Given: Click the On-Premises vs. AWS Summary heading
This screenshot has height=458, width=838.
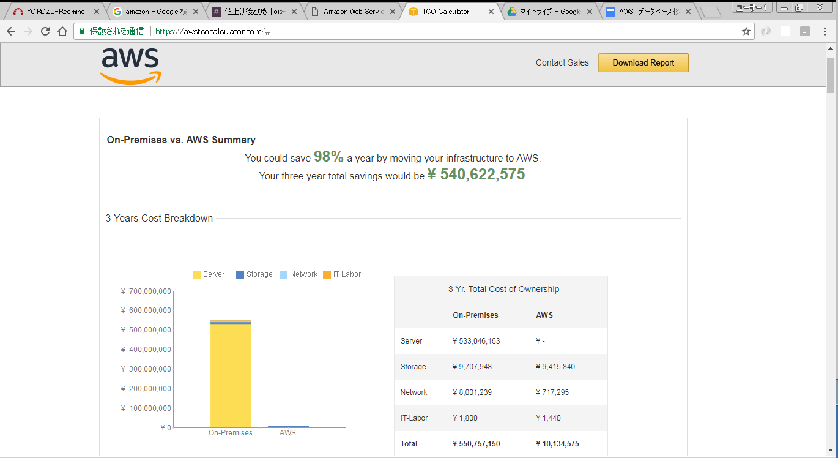Looking at the screenshot, I should coord(181,140).
